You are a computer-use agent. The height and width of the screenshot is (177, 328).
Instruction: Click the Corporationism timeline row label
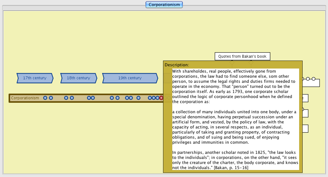tap(25, 98)
